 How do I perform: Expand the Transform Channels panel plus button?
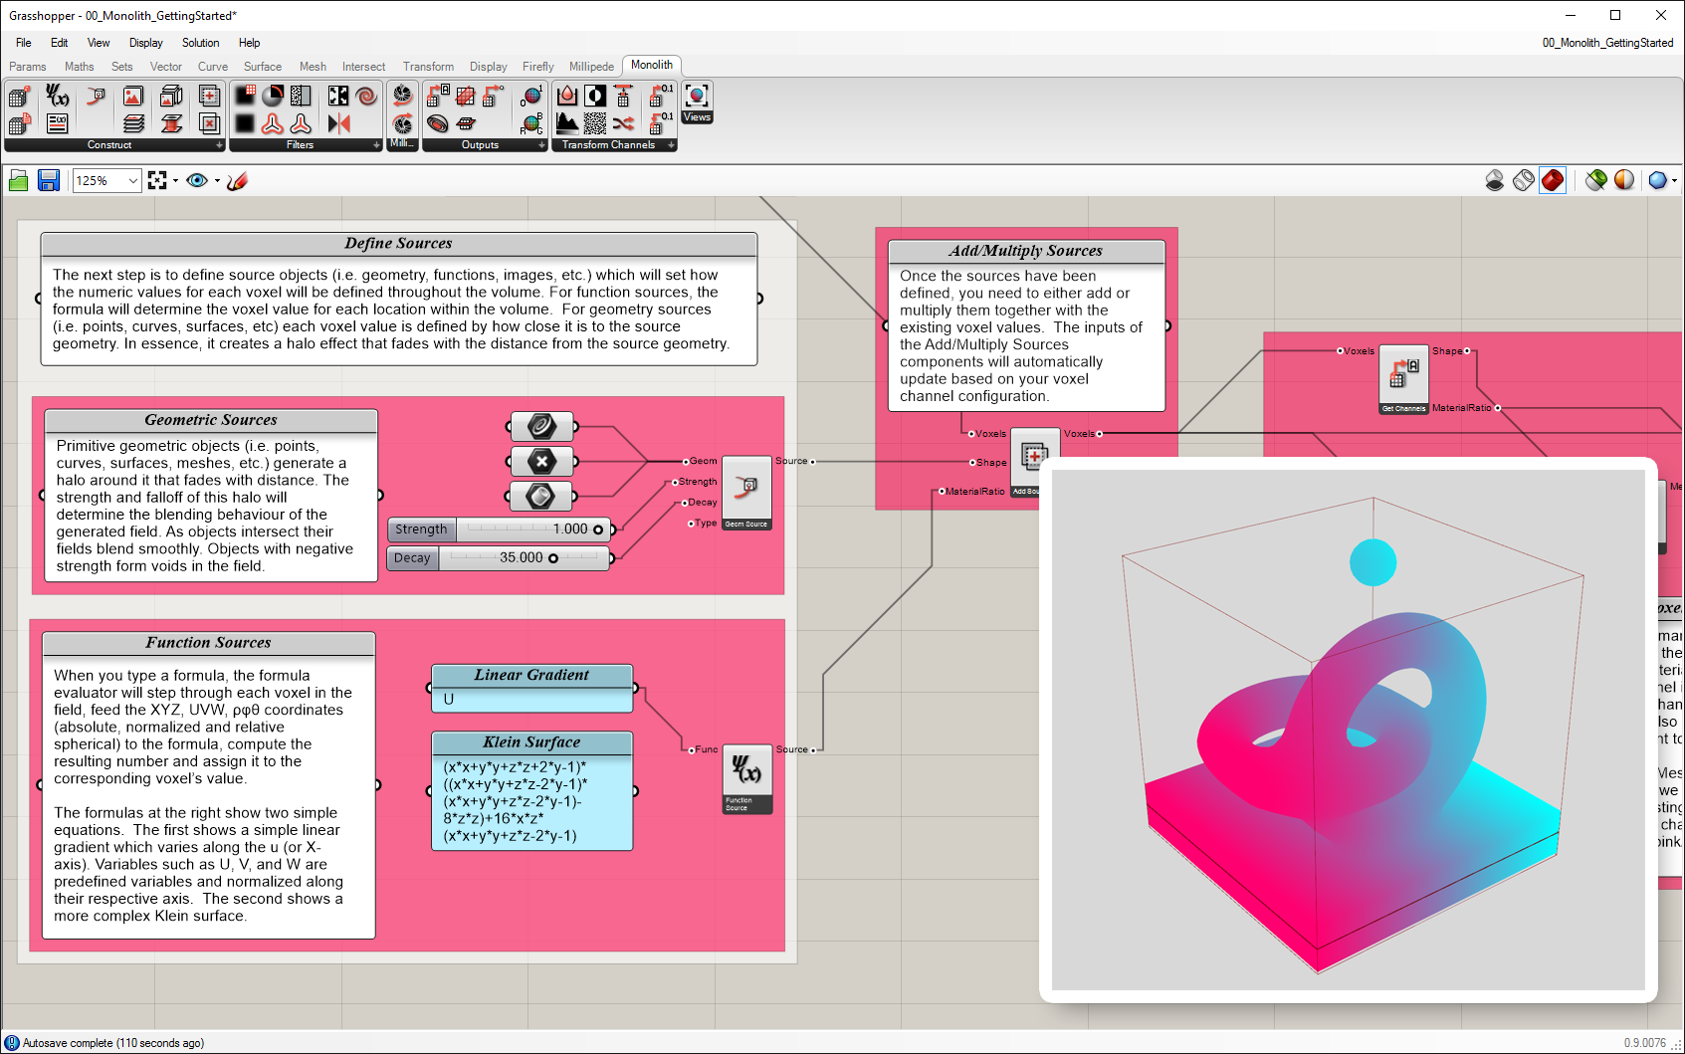point(671,145)
